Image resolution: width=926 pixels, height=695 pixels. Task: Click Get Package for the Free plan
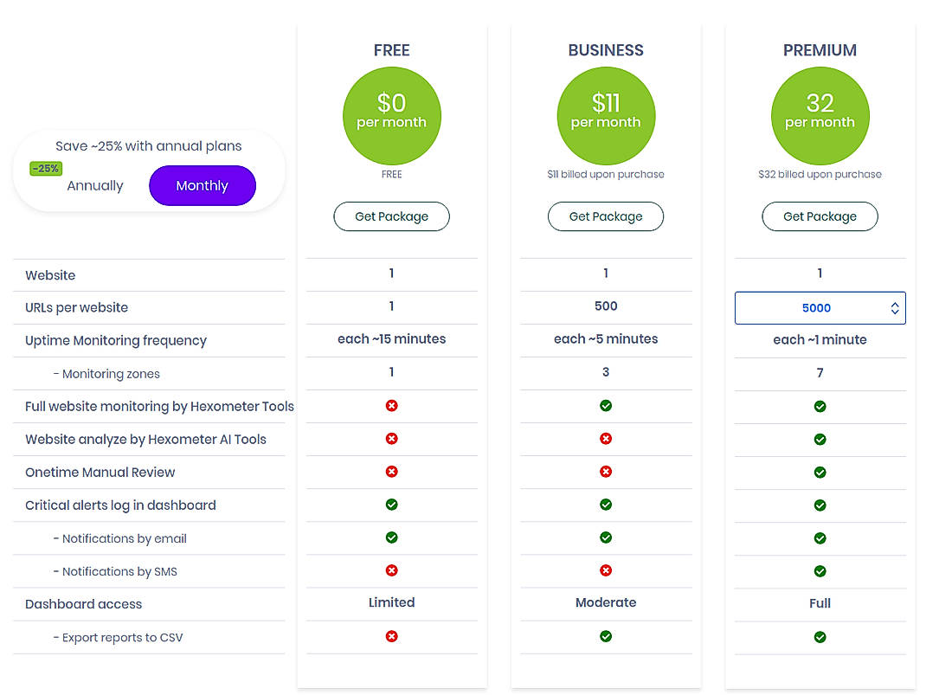click(x=391, y=216)
